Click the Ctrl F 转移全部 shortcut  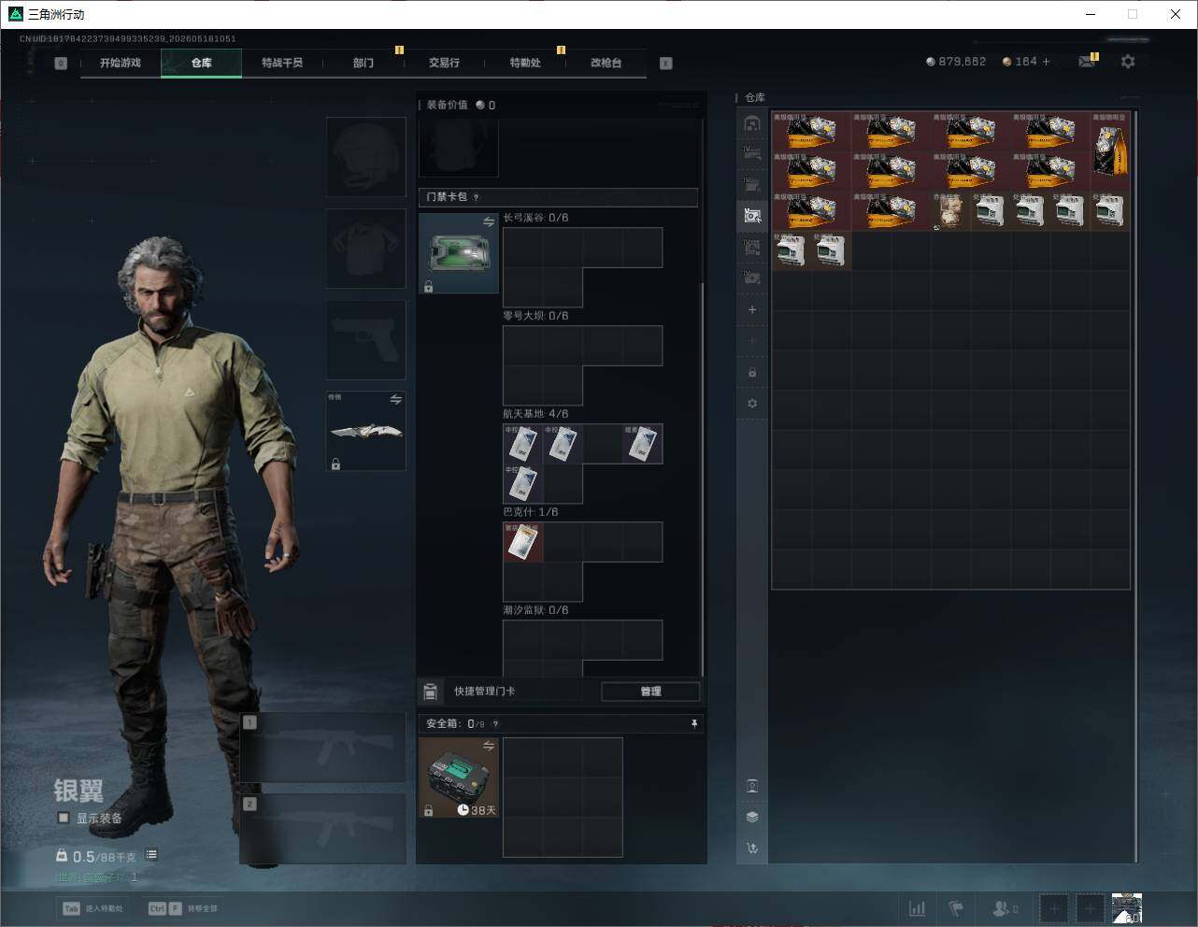click(x=183, y=908)
